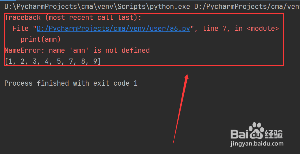Click the print(amn) traceback line
This screenshot has width=300, height=154.
point(41,40)
